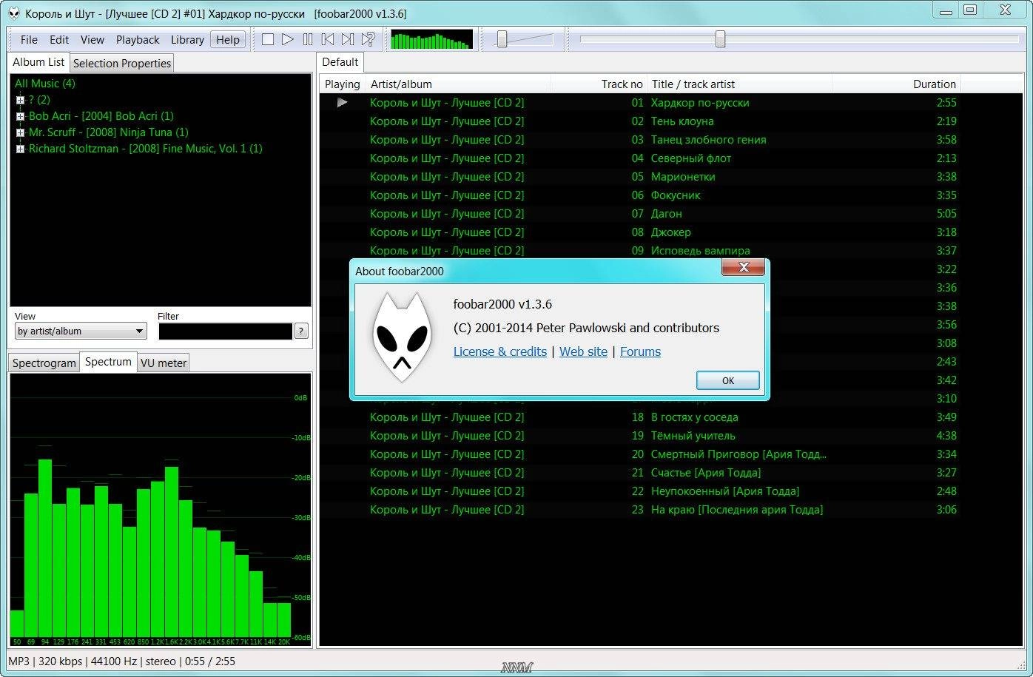Click in the Filter input field

[x=226, y=331]
